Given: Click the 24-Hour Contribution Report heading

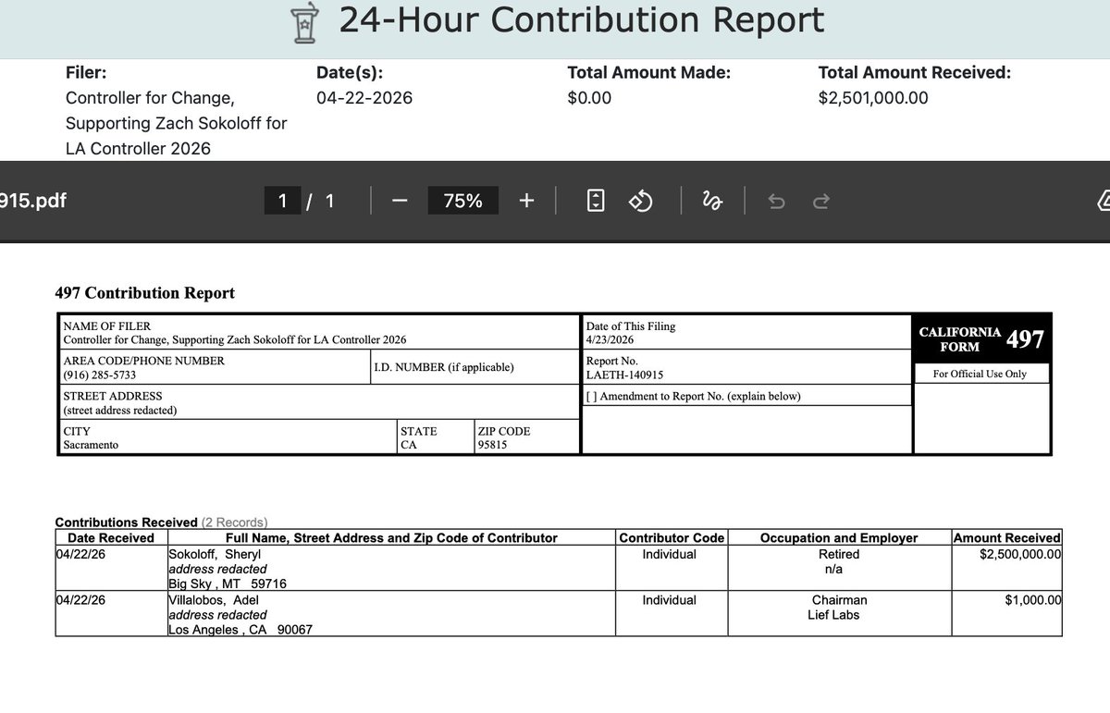Looking at the screenshot, I should coord(581,20).
